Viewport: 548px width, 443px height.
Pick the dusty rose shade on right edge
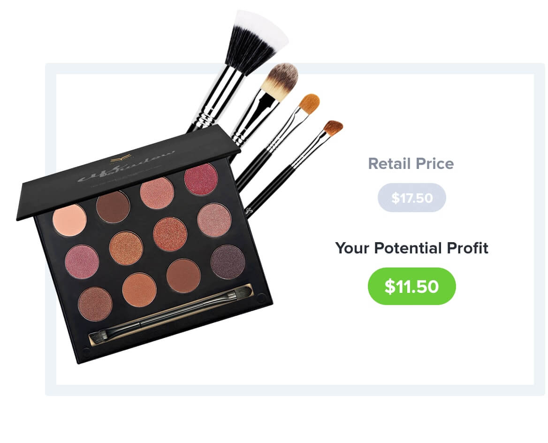214,220
